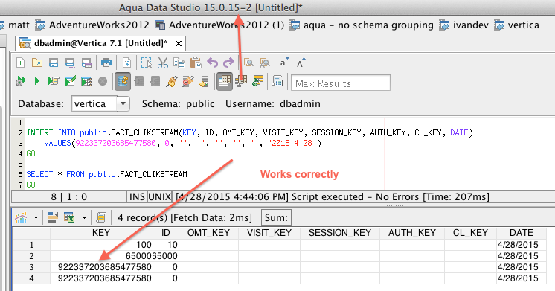Click the reconnect server icon
555x291 pixels.
pos(205,81)
